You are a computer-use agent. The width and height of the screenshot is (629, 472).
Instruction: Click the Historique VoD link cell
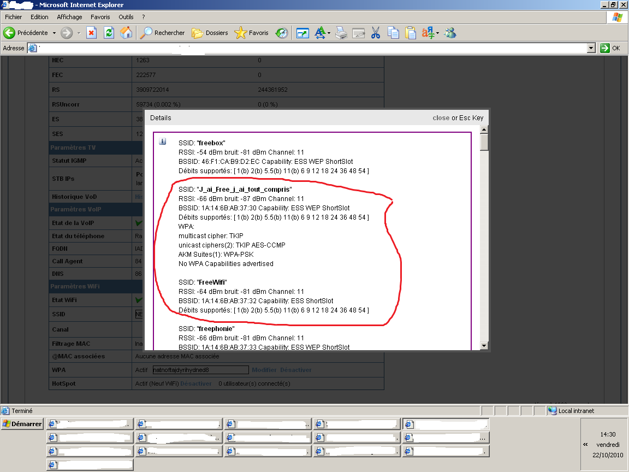coord(139,197)
